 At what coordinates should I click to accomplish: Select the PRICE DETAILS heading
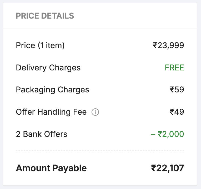tap(45, 16)
